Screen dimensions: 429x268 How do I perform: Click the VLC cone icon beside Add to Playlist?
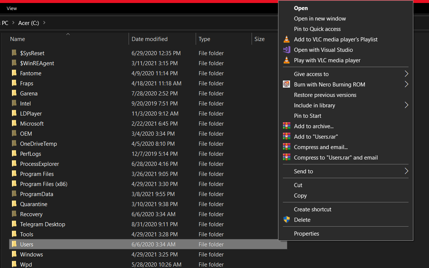coord(286,40)
